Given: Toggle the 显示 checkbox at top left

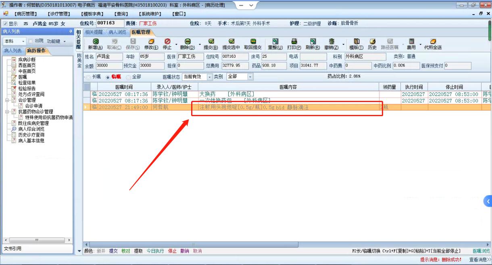Looking at the screenshot, I should pos(6,24).
